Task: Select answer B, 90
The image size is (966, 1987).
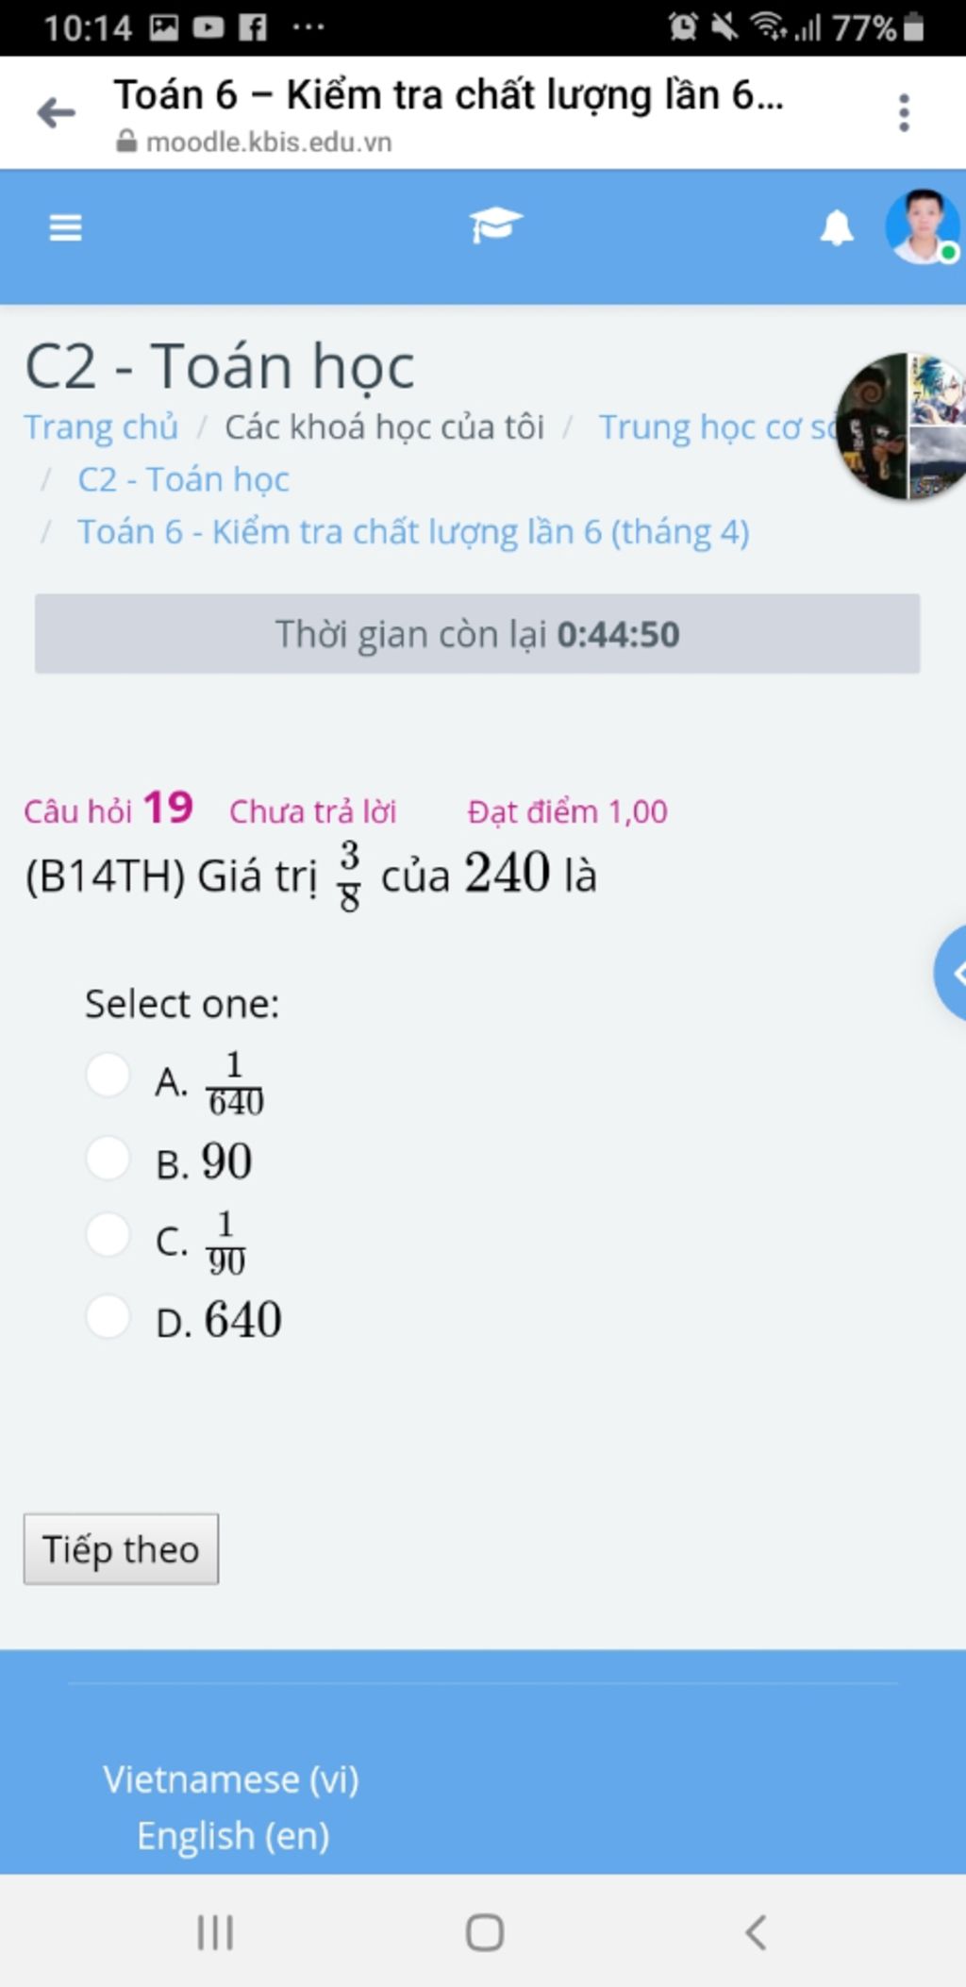Action: click(108, 1158)
